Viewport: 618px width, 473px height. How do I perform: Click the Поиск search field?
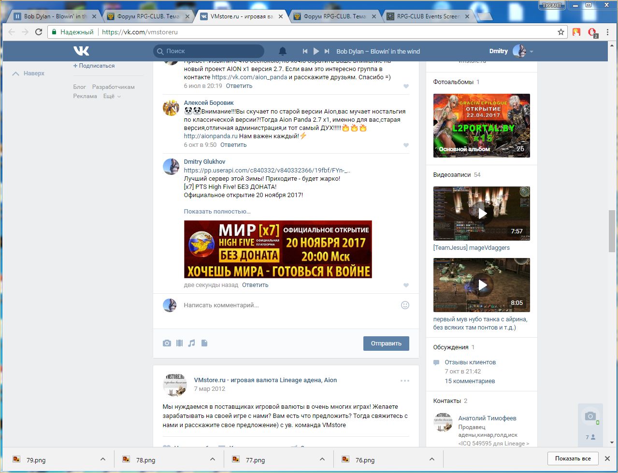209,51
